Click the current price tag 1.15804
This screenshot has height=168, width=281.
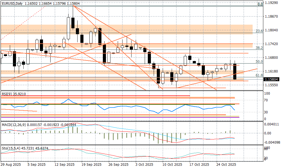(x=271, y=80)
